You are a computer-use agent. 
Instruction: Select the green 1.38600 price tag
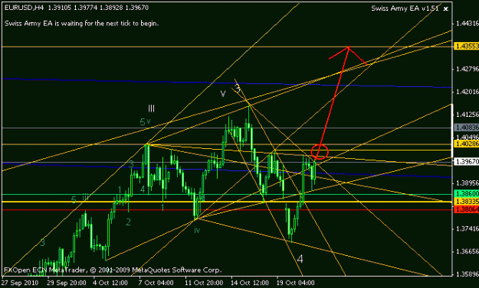[x=467, y=193]
